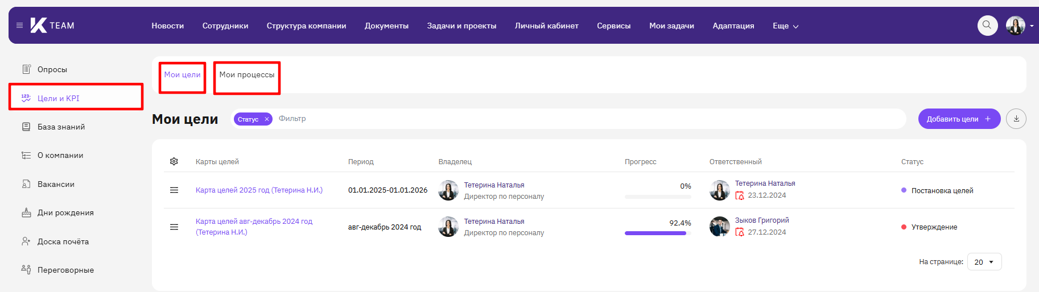The width and height of the screenshot is (1039, 292).
Task: Click the 92.4% progress bar
Action: (658, 233)
